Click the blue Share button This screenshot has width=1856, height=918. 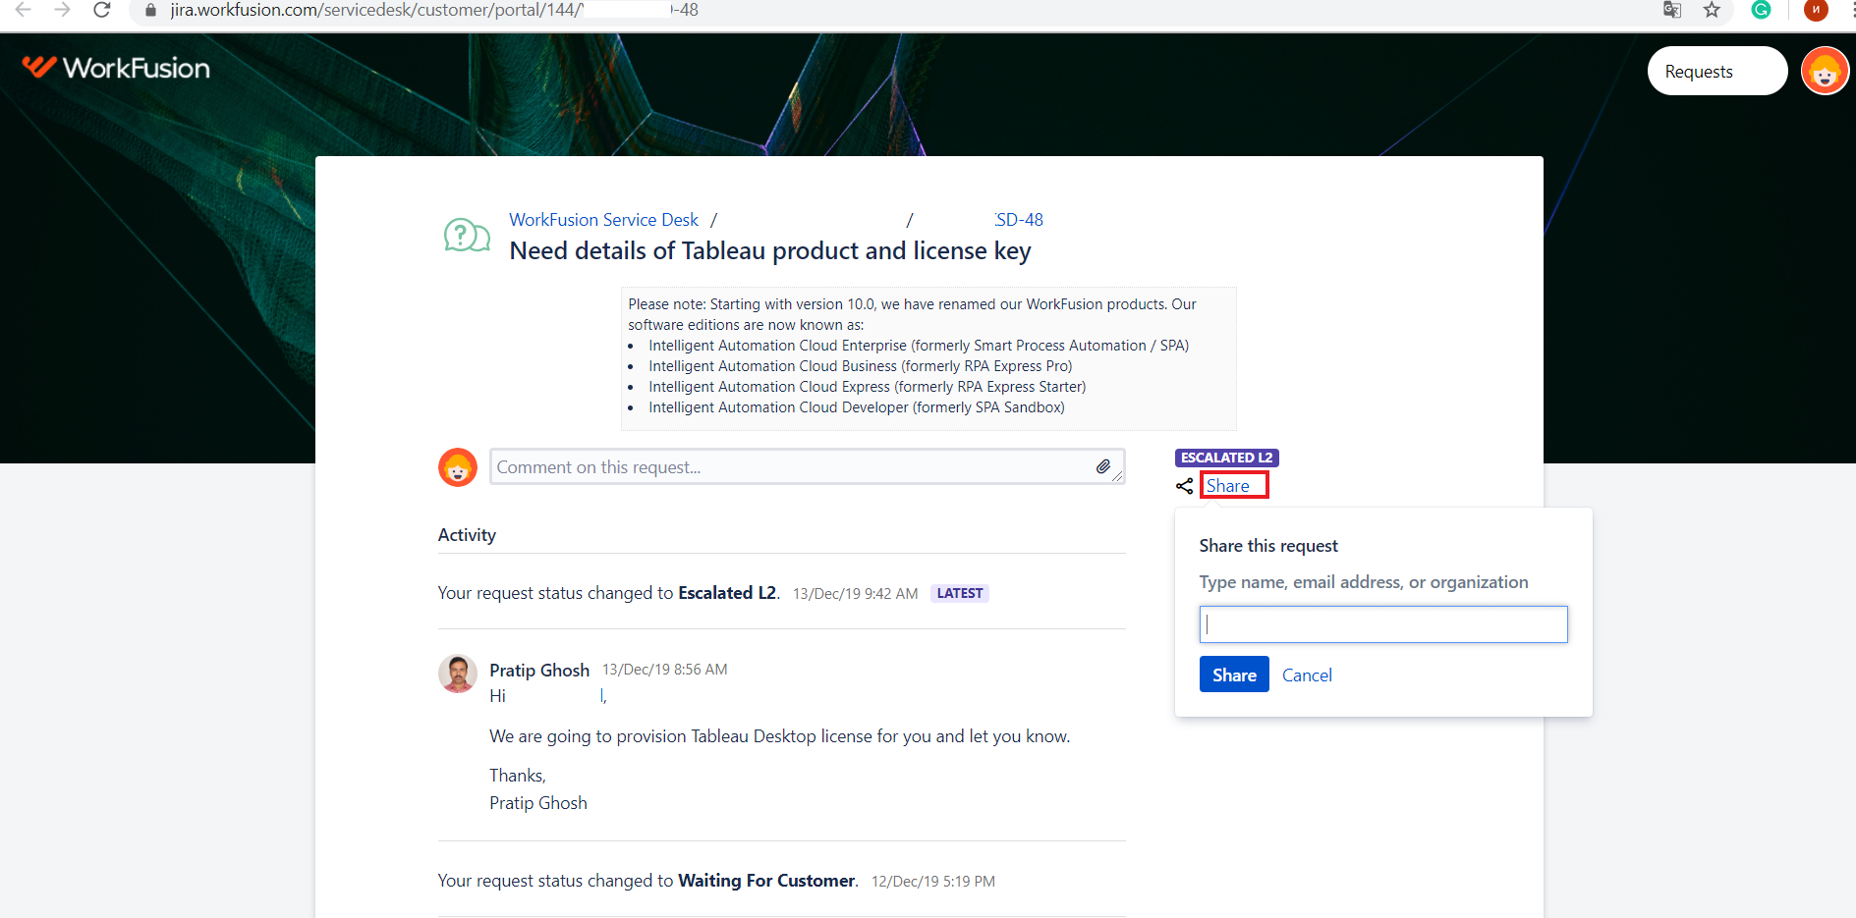click(x=1234, y=675)
